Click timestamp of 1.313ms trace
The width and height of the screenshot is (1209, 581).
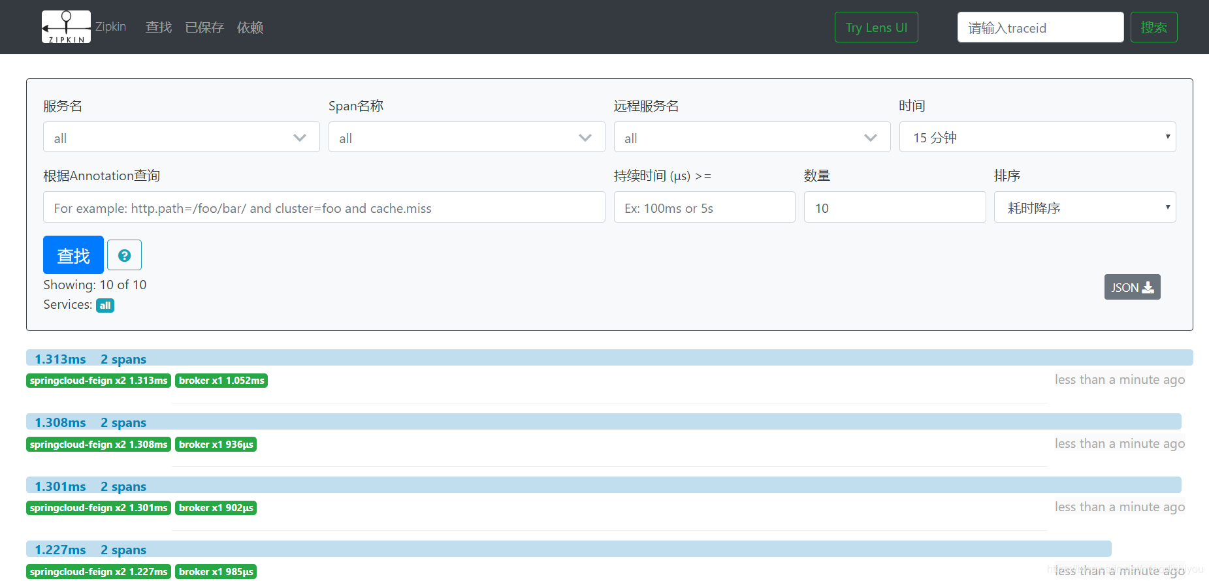(x=1120, y=380)
